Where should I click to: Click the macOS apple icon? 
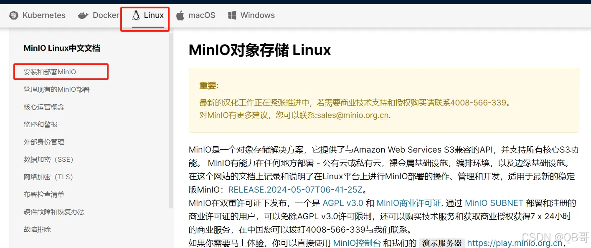coord(180,15)
